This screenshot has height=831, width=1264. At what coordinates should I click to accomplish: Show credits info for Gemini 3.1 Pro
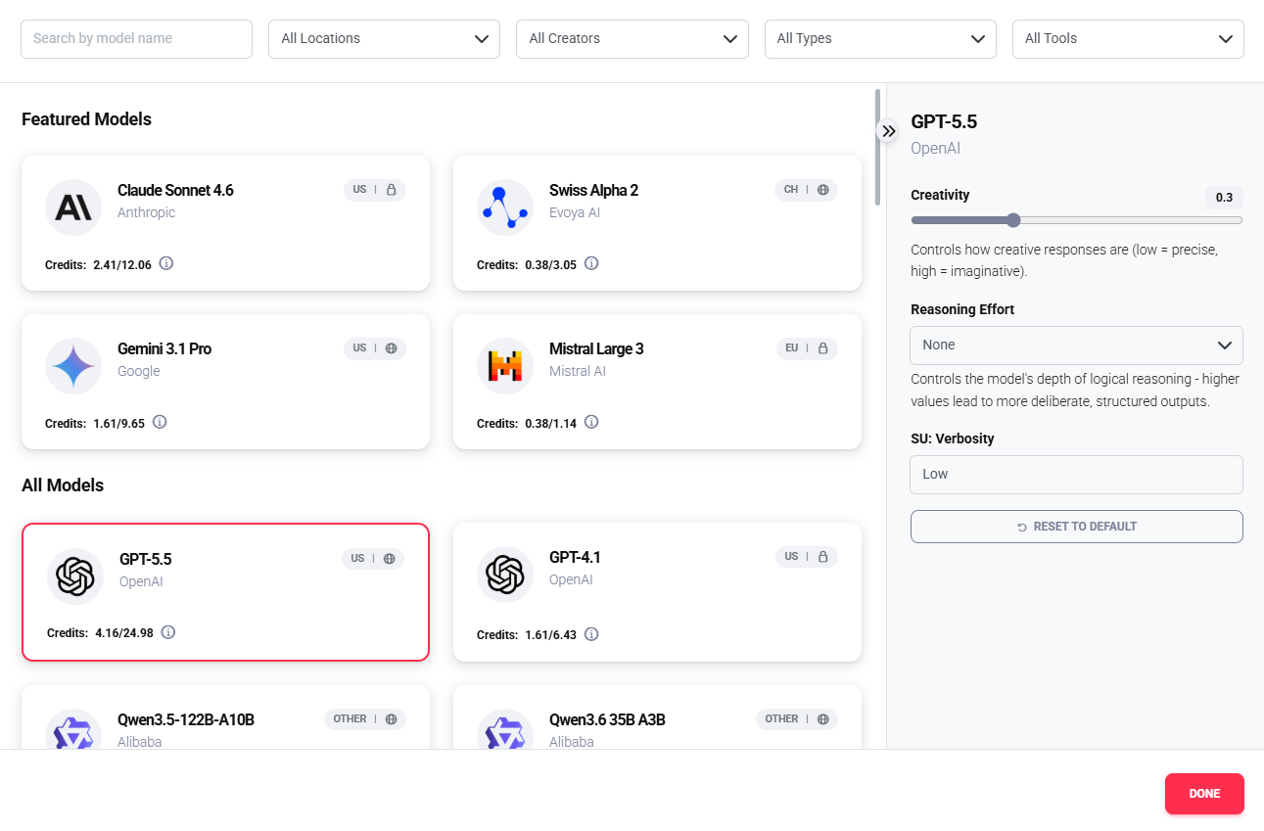coord(160,422)
